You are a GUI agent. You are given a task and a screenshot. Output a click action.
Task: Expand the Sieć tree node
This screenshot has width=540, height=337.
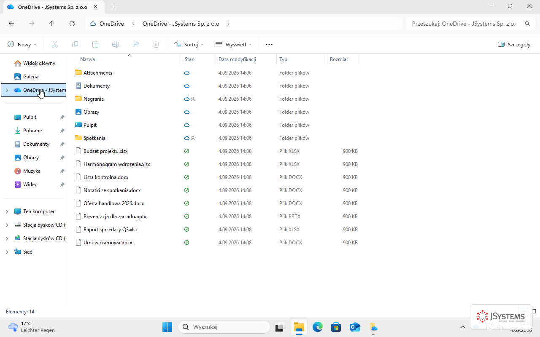tap(7, 252)
